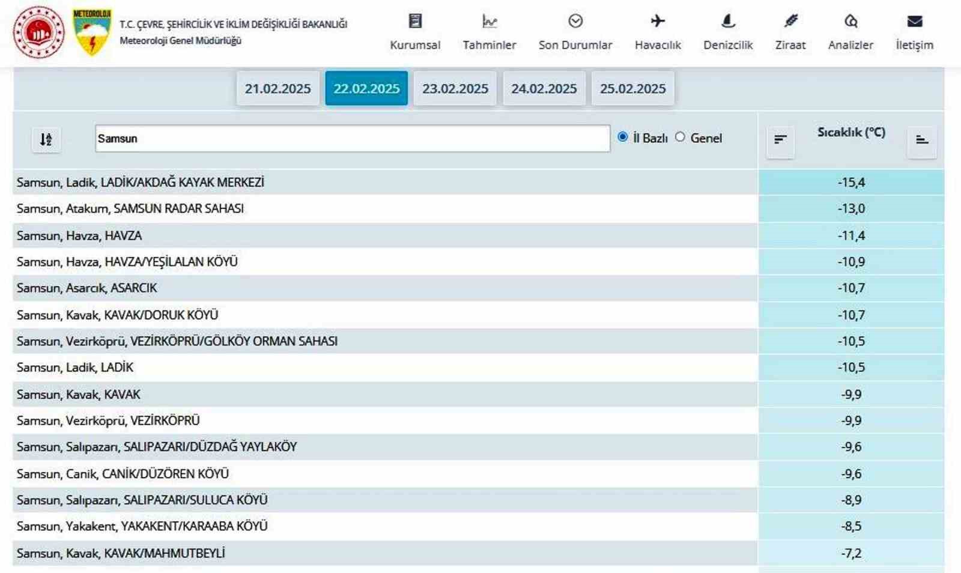Image resolution: width=961 pixels, height=573 pixels.
Task: Select the İl Bazlı radio option
Action: click(x=623, y=137)
